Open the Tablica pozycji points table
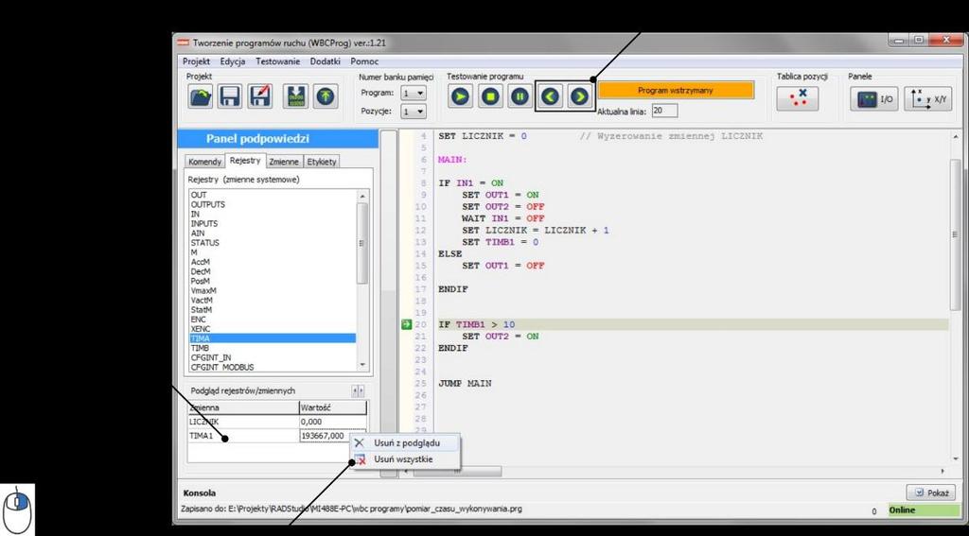Viewport: 969px width, 536px height. click(x=798, y=98)
